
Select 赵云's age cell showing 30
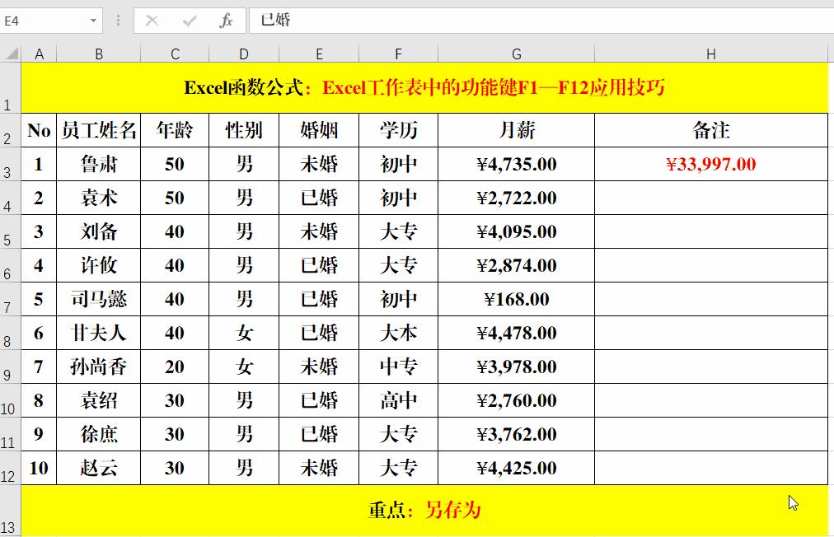pyautogui.click(x=175, y=468)
